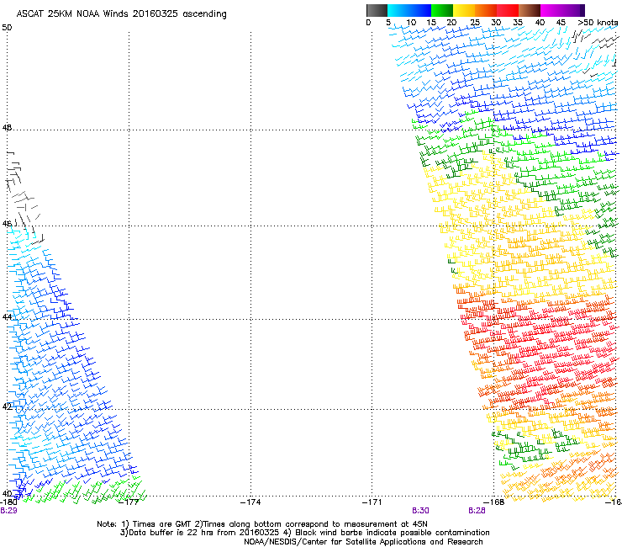
Task: Click the '>50 knots' legend label
Action: 598,22
